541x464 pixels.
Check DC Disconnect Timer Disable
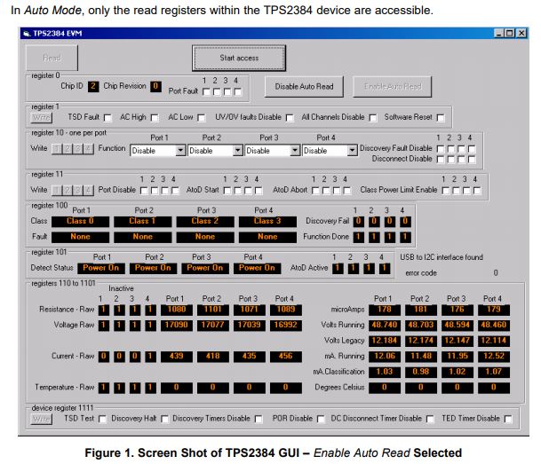click(430, 419)
